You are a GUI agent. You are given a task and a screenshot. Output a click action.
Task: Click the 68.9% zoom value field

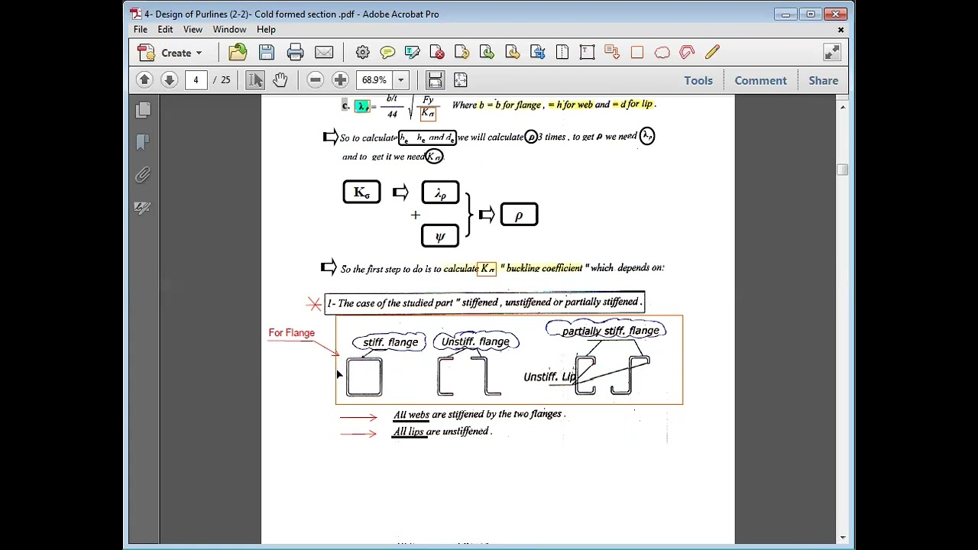point(374,80)
